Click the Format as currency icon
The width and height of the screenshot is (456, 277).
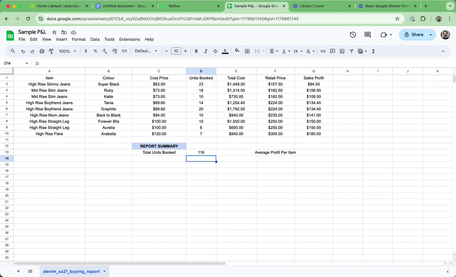[86, 51]
